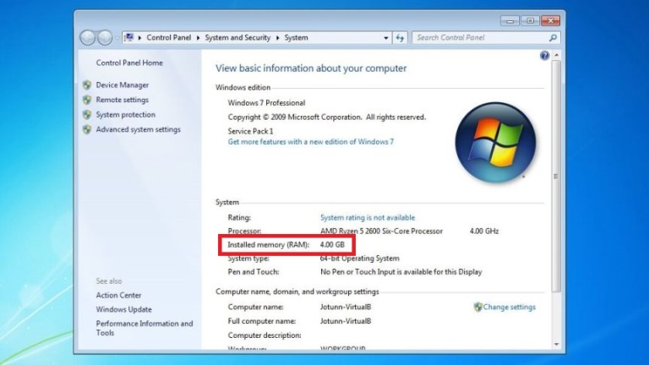Click the shield icon beside Remote settings
This screenshot has width=649, height=365.
tap(87, 101)
